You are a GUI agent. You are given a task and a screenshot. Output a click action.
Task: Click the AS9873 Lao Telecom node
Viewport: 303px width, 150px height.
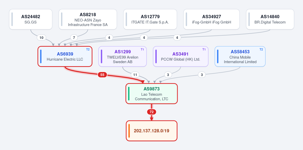tap(152, 94)
